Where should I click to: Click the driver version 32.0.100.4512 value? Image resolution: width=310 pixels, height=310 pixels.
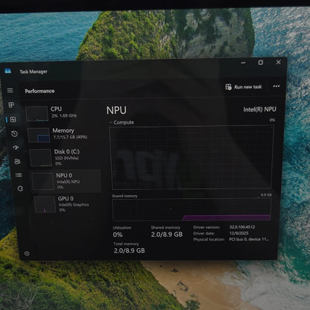click(x=242, y=227)
